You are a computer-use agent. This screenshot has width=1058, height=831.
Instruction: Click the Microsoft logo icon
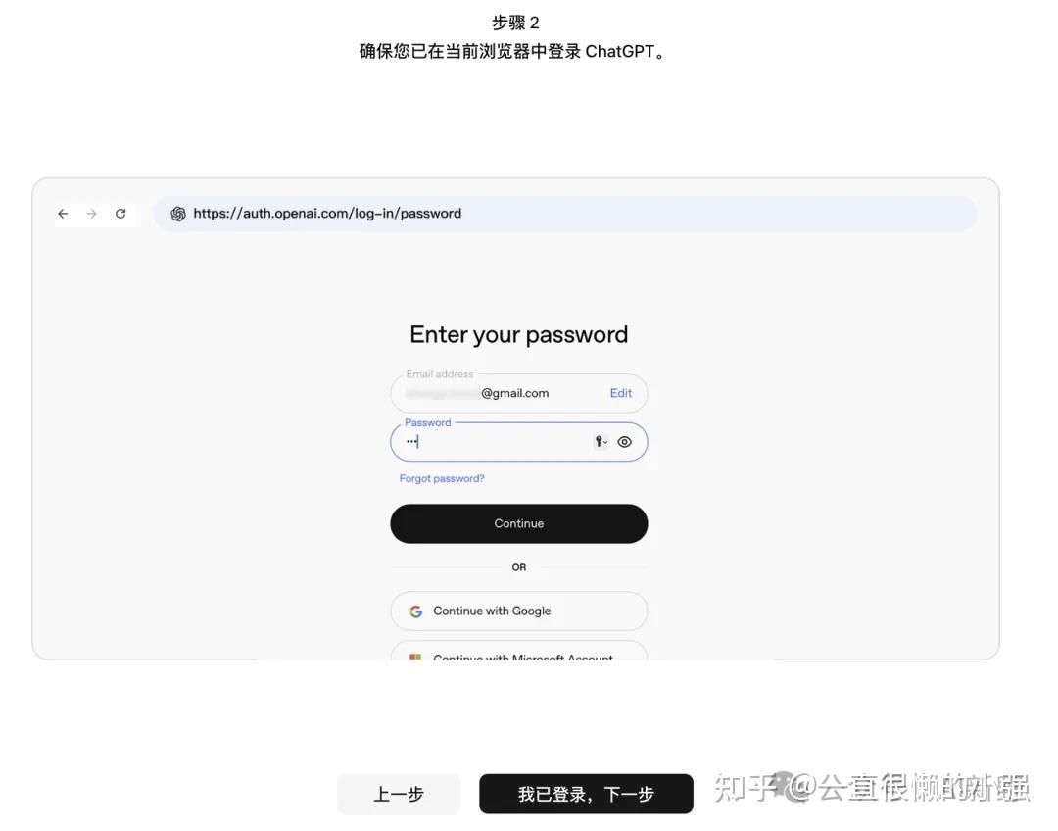point(415,657)
